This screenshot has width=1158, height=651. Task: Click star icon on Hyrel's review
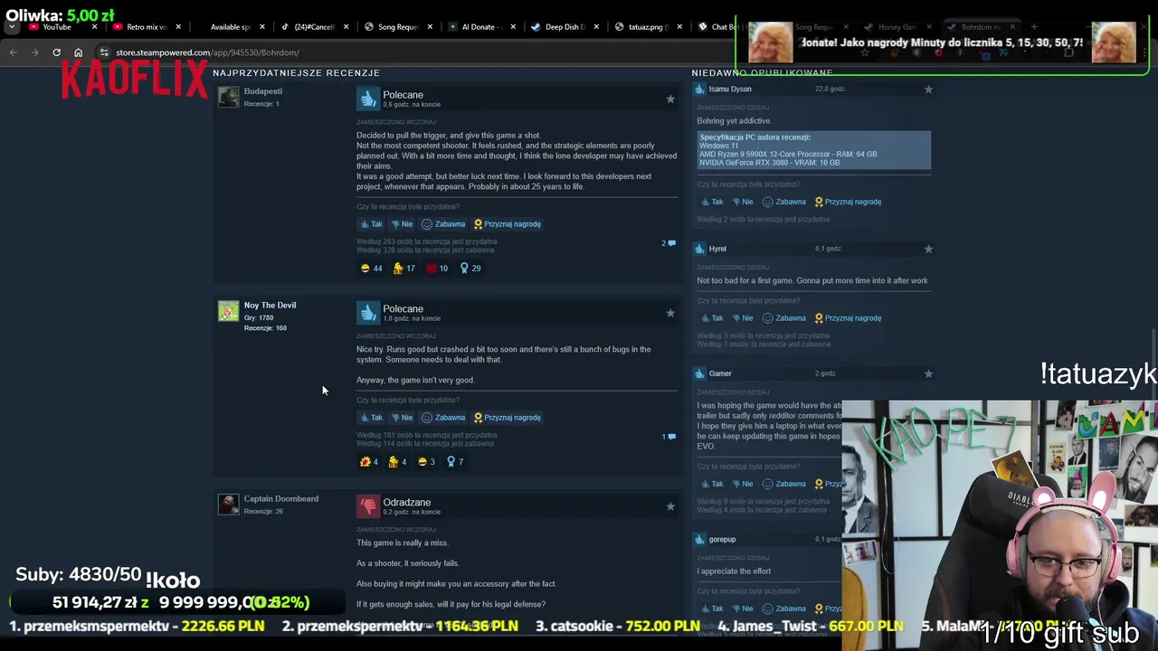coord(928,249)
